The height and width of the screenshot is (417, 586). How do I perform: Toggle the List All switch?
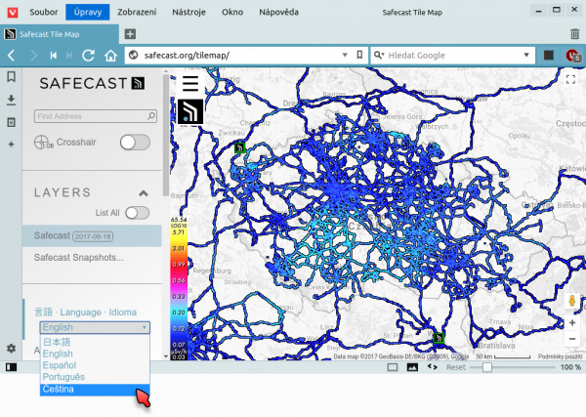click(137, 213)
